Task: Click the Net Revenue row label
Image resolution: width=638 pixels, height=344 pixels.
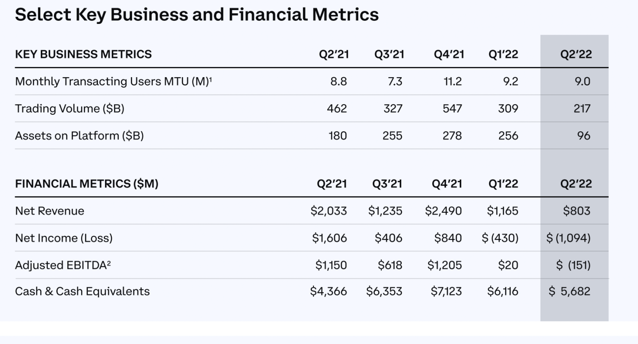Action: (x=50, y=211)
